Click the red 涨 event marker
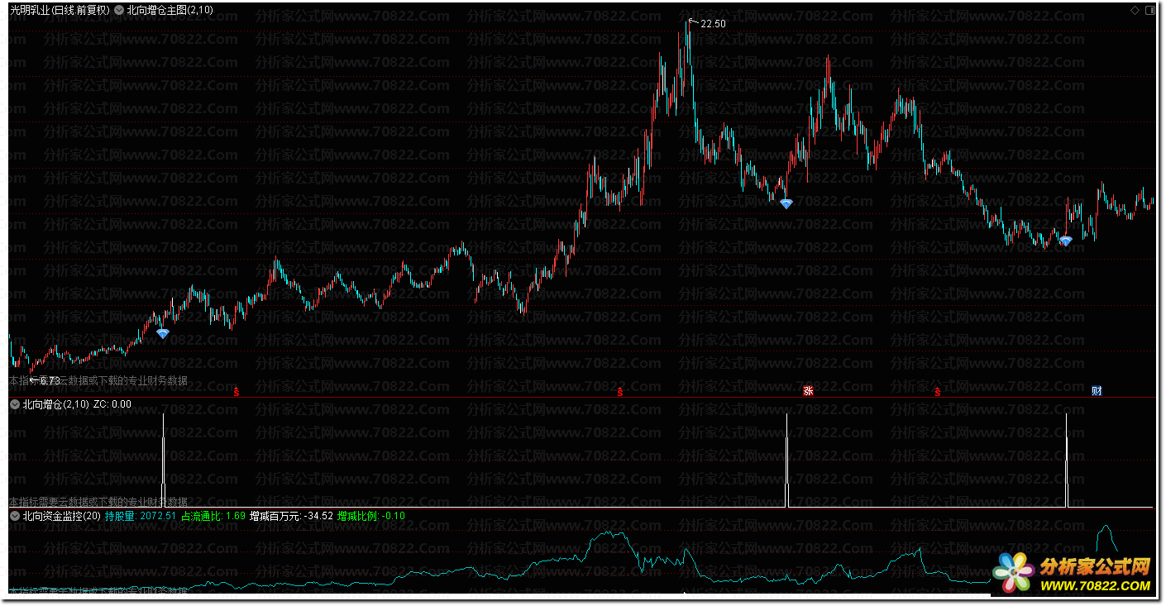1166x606 pixels. pos(808,391)
